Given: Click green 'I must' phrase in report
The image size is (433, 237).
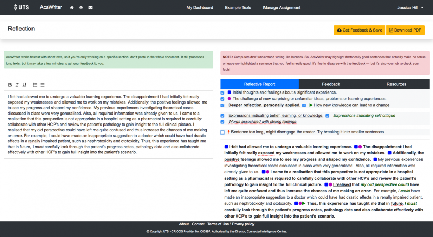Looking at the screenshot, I should pyautogui.click(x=410, y=204).
